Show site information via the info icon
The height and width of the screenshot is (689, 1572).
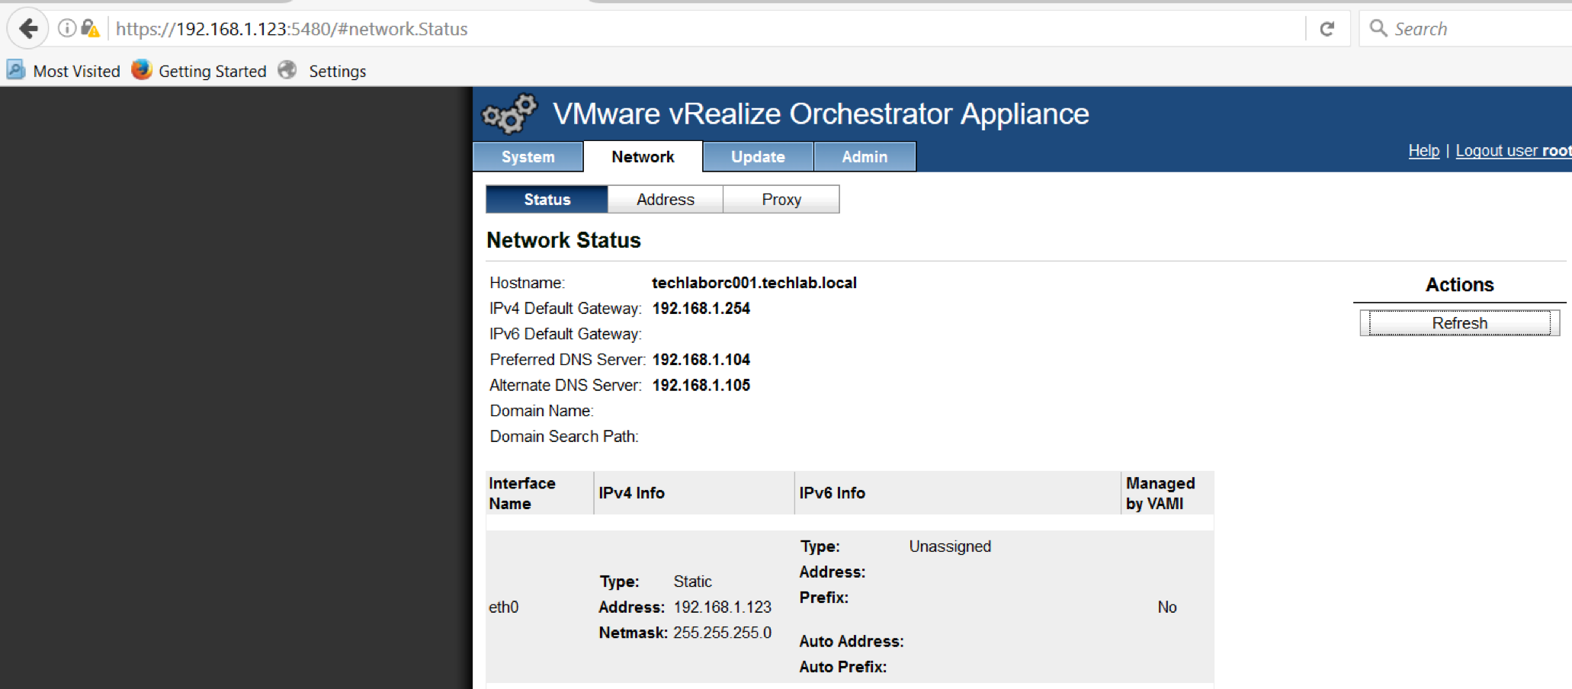[x=67, y=29]
